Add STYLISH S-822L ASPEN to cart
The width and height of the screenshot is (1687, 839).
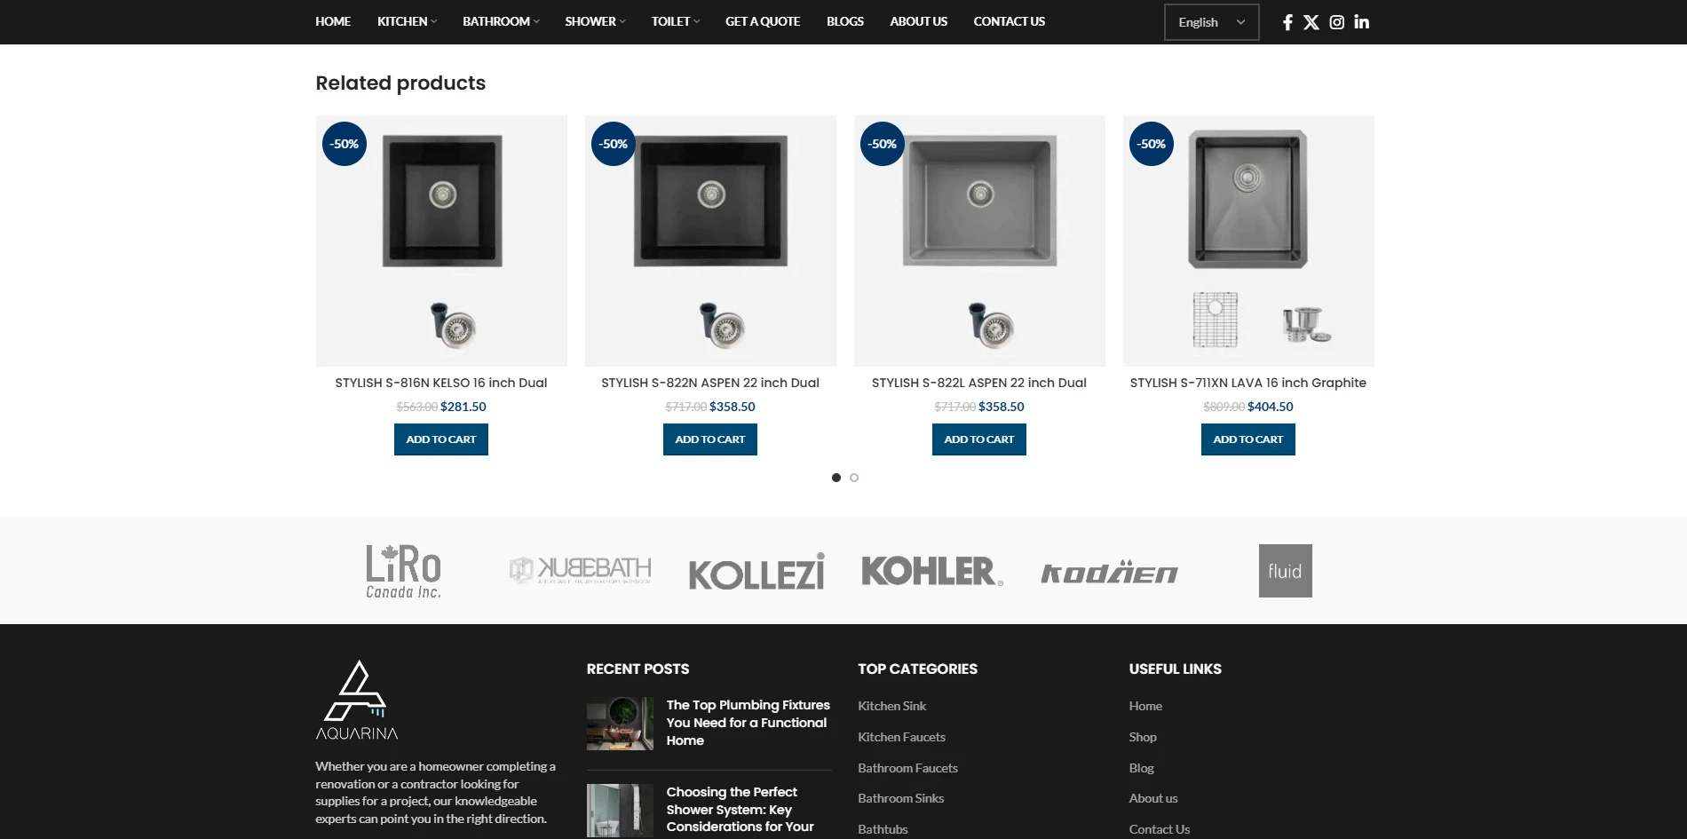(x=979, y=439)
